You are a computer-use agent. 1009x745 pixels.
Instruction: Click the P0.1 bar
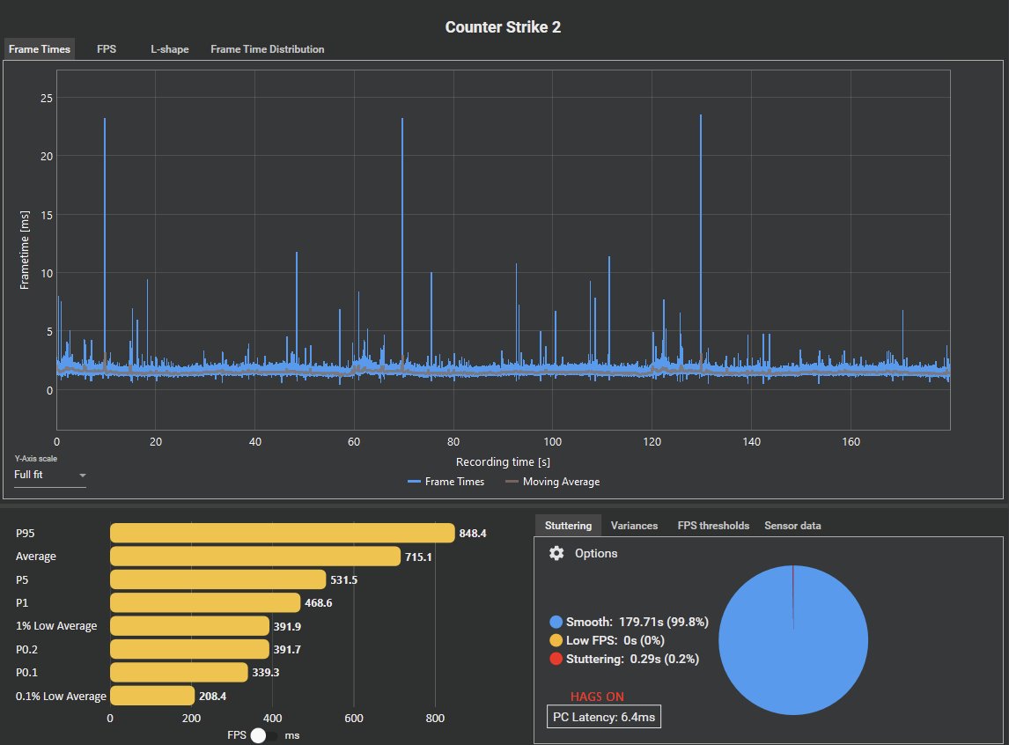(179, 672)
